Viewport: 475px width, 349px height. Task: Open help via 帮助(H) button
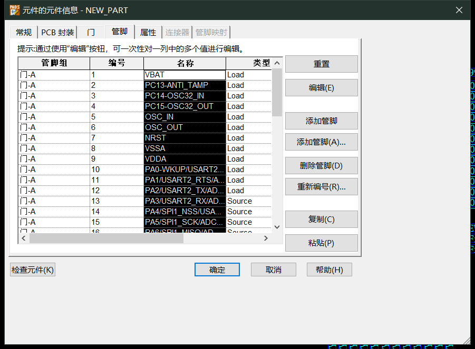coord(329,270)
